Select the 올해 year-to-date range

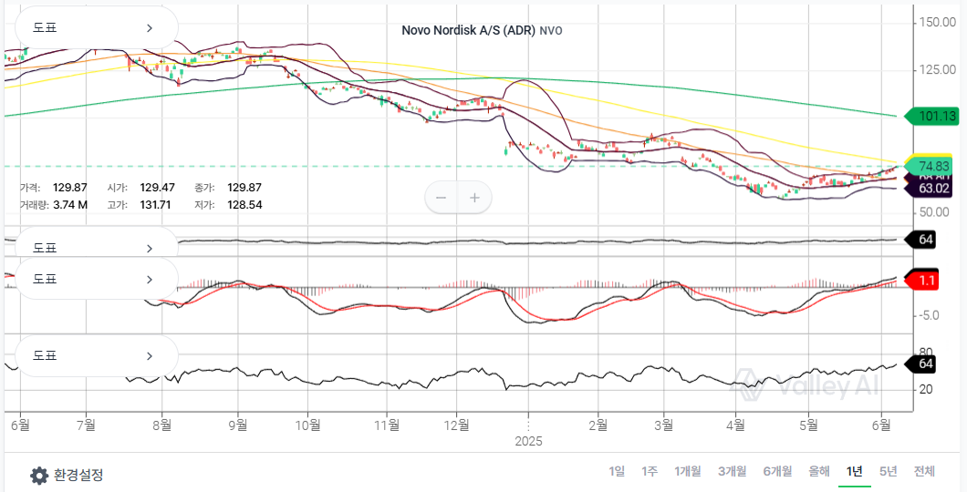click(x=818, y=471)
